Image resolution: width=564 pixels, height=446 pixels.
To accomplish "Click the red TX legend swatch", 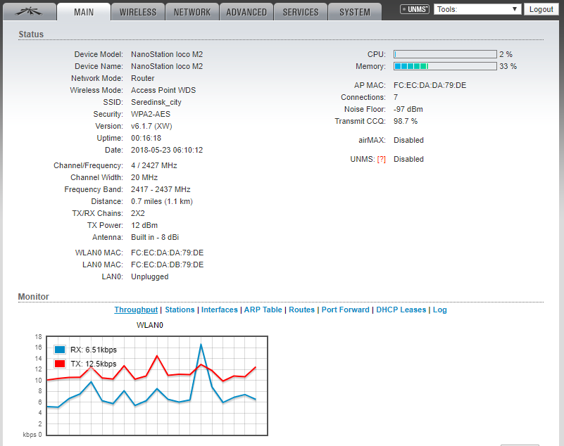I will click(60, 364).
